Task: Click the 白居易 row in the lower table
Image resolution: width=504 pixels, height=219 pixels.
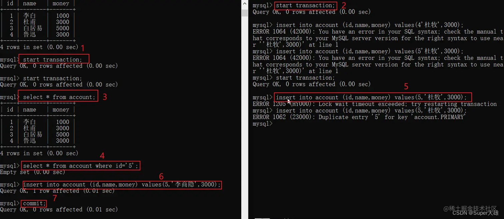Action: 38,135
